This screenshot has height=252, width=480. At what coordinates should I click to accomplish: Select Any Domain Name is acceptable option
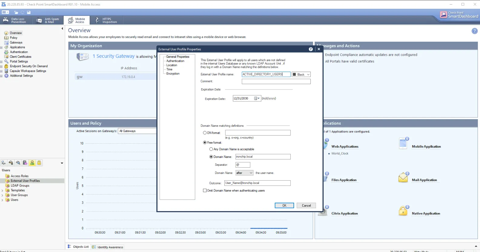pos(211,149)
